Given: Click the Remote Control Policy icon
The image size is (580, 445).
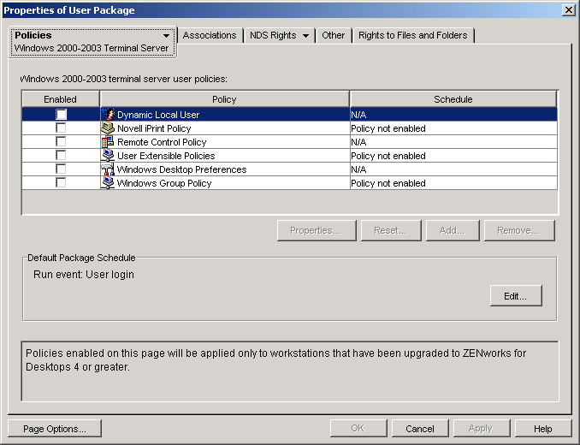Looking at the screenshot, I should (x=108, y=142).
